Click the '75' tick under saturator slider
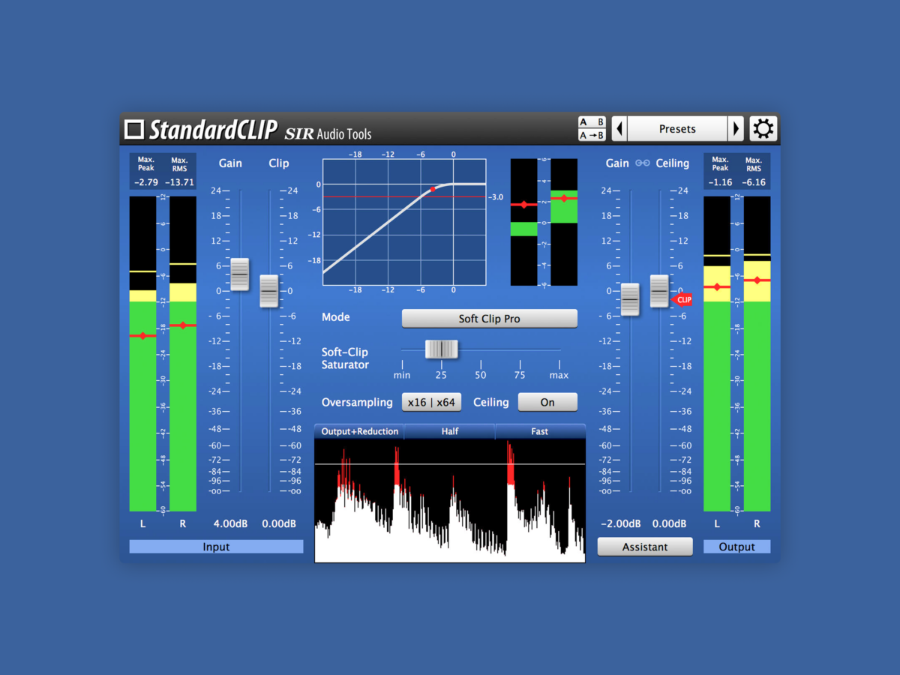Viewport: 900px width, 675px height. (520, 375)
